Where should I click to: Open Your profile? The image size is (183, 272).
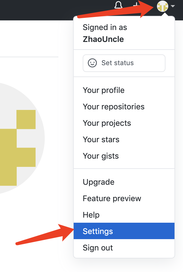[103, 90]
